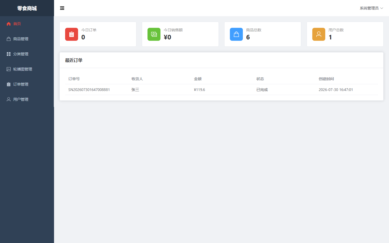389x243 pixels.
Task: Open the 用户管理 menu item
Action: click(27, 99)
